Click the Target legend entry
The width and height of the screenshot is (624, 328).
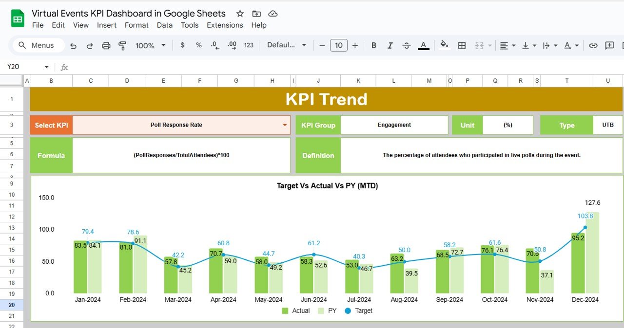pos(359,310)
